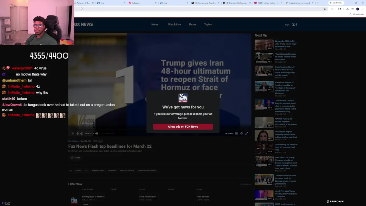Open Venezuelan migrant video thumbnail
Screen dimensions: 366x206
264,136
